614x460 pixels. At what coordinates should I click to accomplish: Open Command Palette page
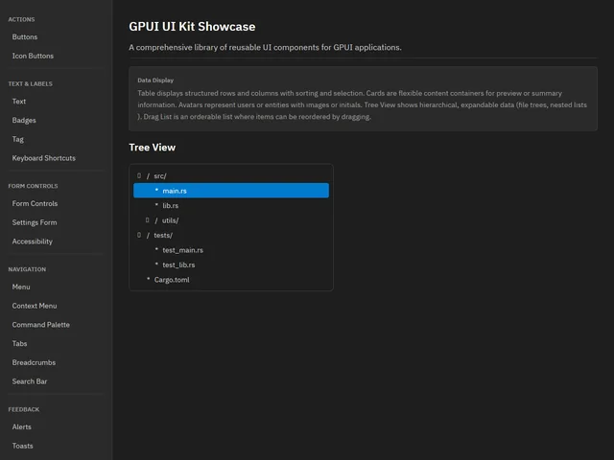point(40,325)
